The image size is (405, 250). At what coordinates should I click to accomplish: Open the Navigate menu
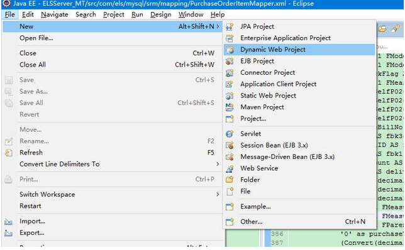(55, 14)
